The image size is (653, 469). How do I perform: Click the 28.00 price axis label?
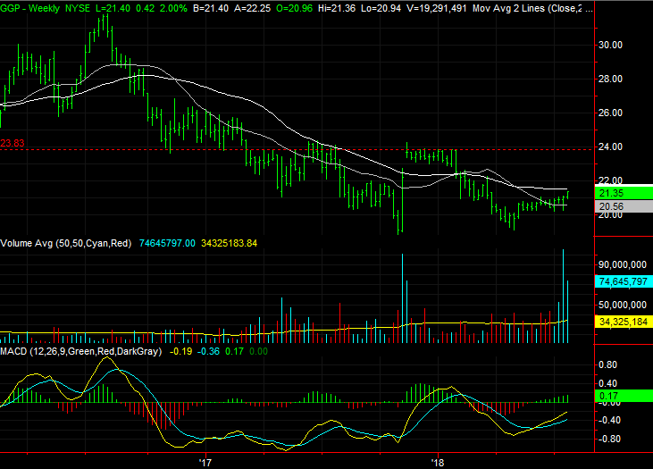(610, 79)
